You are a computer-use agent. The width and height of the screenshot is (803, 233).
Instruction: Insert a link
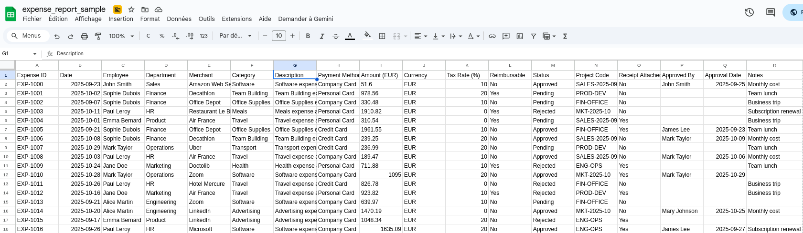pos(492,36)
